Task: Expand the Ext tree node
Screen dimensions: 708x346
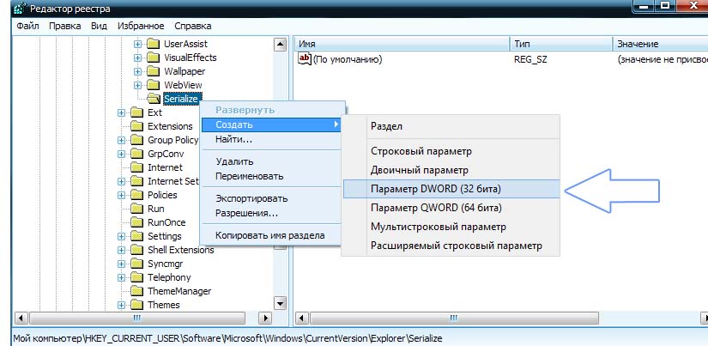Action: coord(121,112)
